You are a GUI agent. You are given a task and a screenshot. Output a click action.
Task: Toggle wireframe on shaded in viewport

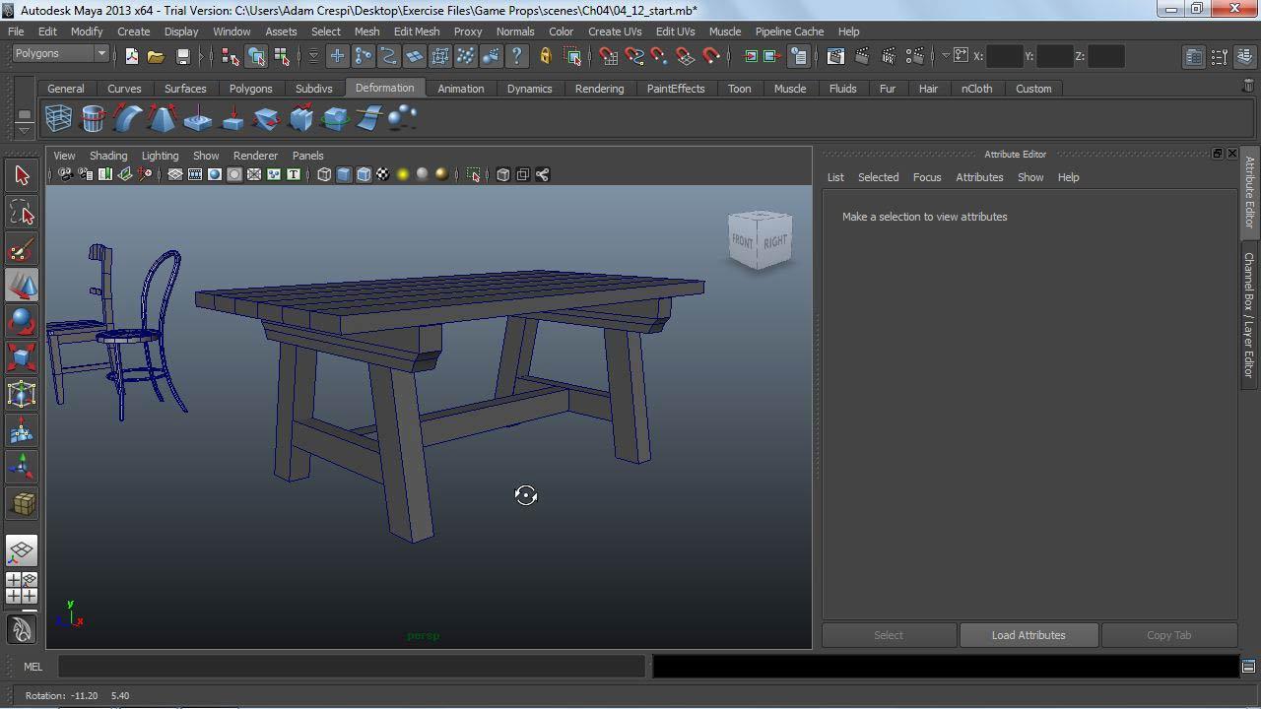click(364, 175)
